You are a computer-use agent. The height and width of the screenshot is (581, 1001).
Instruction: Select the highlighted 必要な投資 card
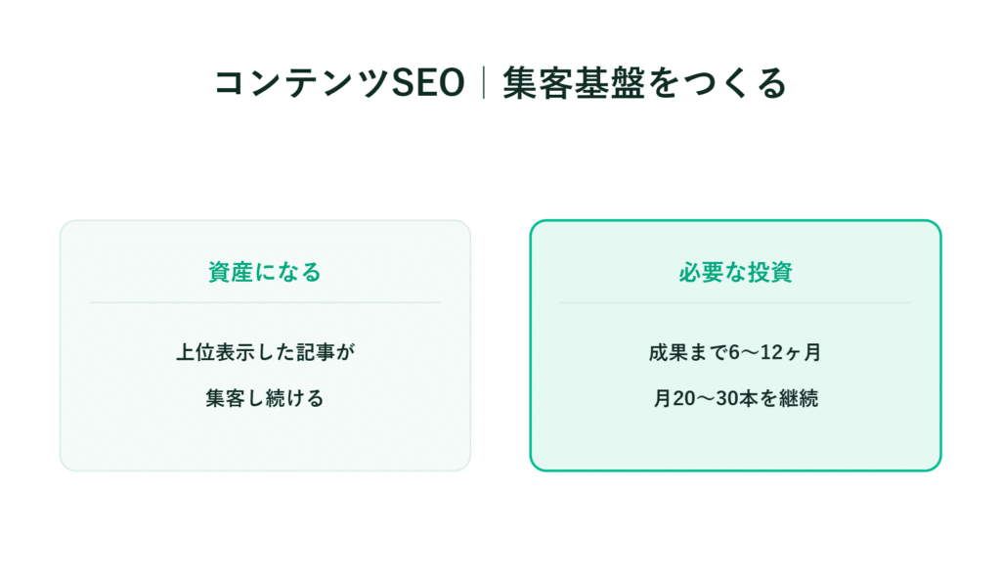pyautogui.click(x=735, y=345)
